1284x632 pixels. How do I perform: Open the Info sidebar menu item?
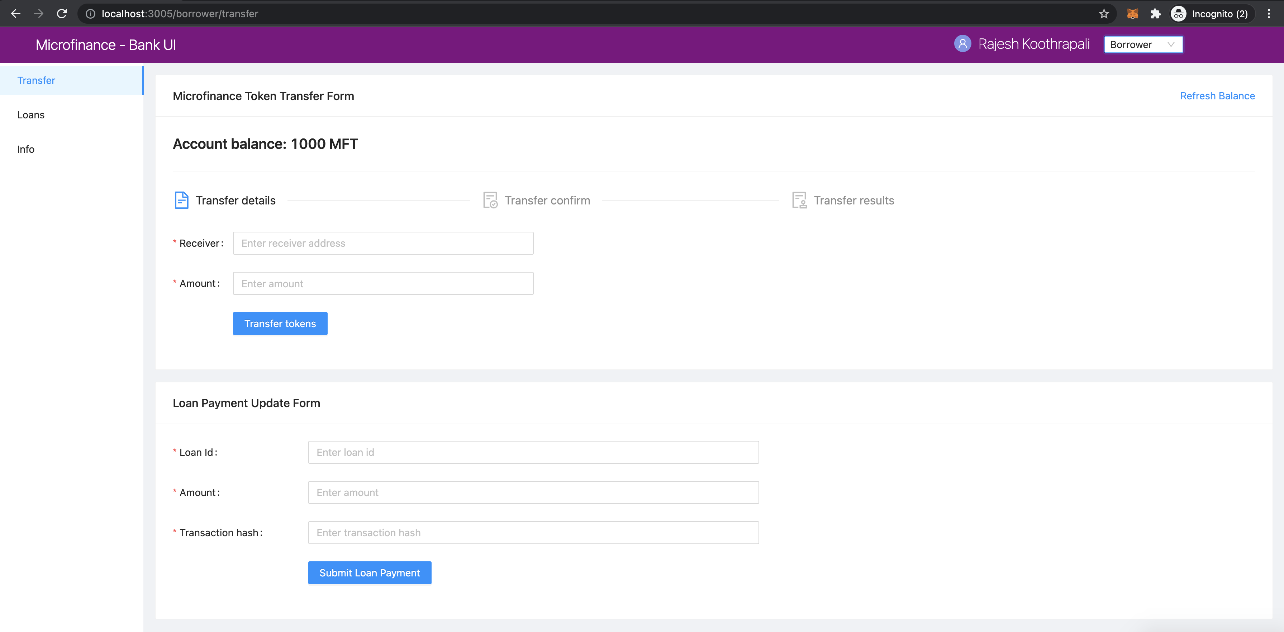click(x=72, y=149)
